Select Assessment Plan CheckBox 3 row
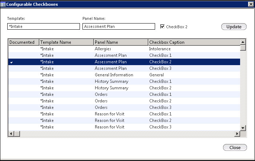Screen dimensions: 255x161 (x=124, y=68)
